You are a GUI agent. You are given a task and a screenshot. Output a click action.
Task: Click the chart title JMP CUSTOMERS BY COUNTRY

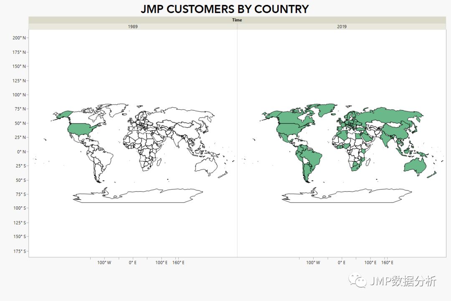[x=225, y=9]
